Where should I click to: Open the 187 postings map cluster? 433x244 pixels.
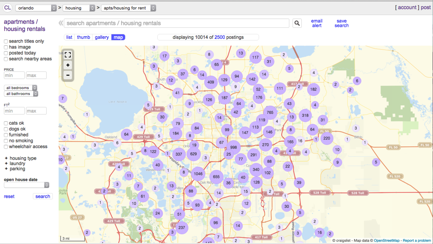225,98
